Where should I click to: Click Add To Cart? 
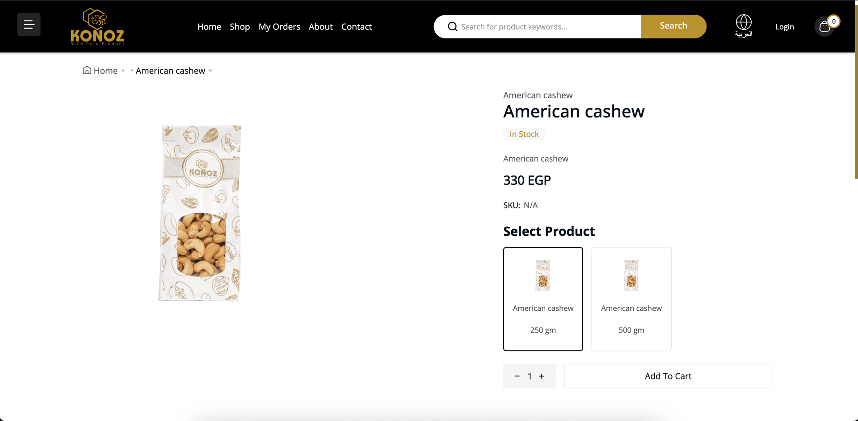click(668, 376)
